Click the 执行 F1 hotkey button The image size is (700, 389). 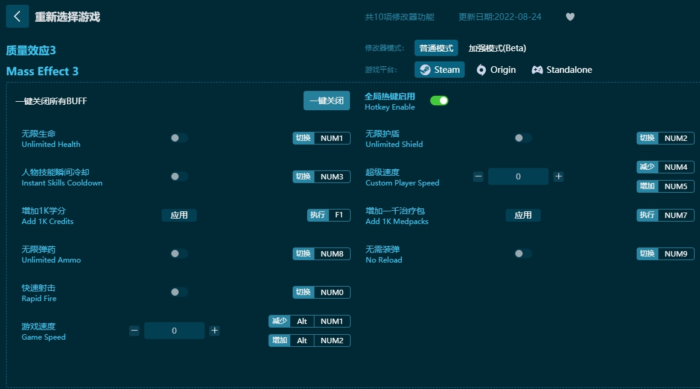(328, 215)
